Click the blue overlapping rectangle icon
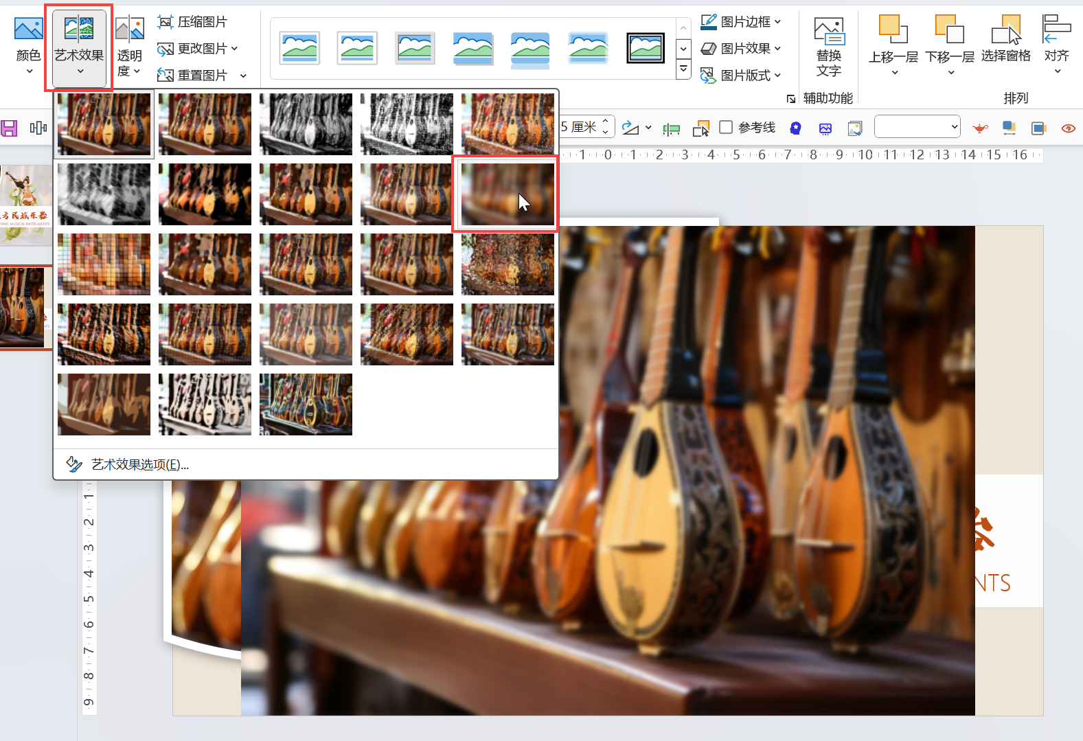The height and width of the screenshot is (741, 1083). point(1038,128)
